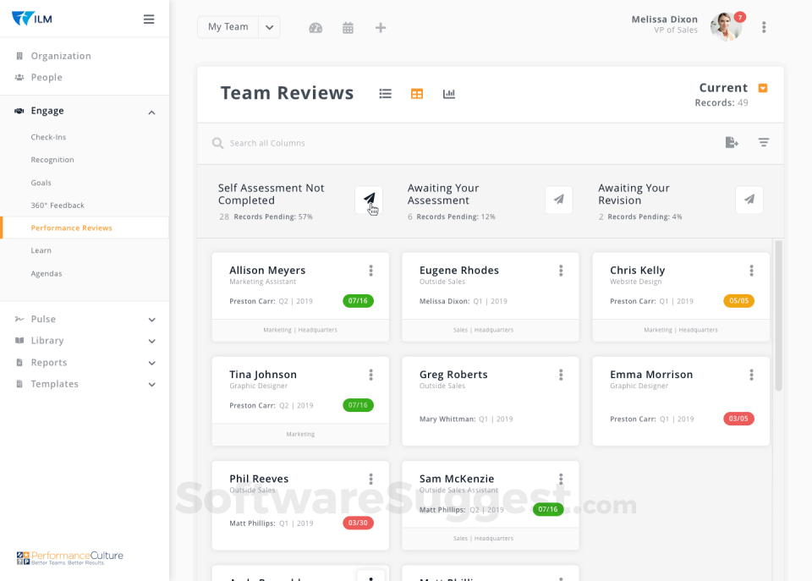Click Sam McKenzie's green 07/16 badge
Viewport: 812px width, 581px height.
coord(548,509)
